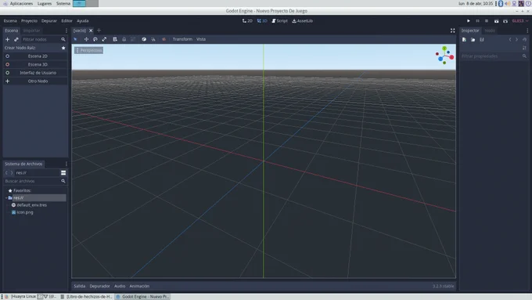Create Interfaz de Usuario root node
532x300 pixels.
(35, 73)
